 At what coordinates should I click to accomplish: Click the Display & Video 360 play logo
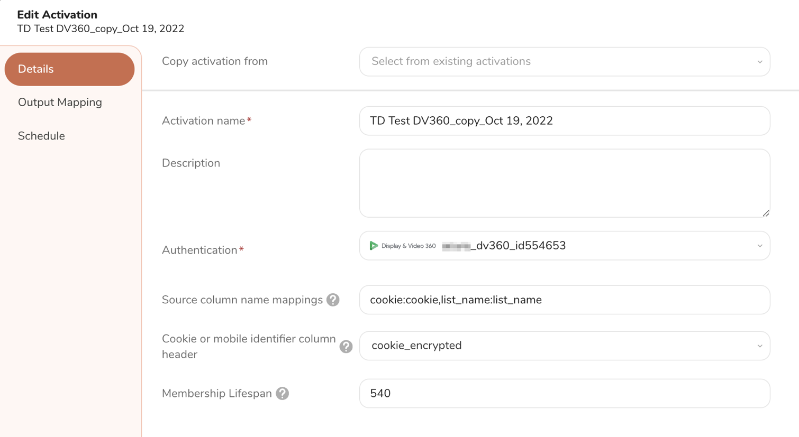click(x=374, y=246)
